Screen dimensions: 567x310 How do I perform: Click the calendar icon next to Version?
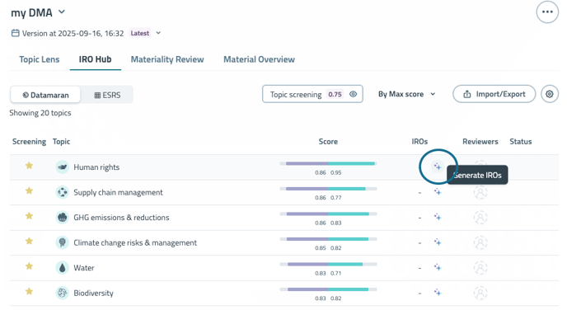click(x=15, y=33)
